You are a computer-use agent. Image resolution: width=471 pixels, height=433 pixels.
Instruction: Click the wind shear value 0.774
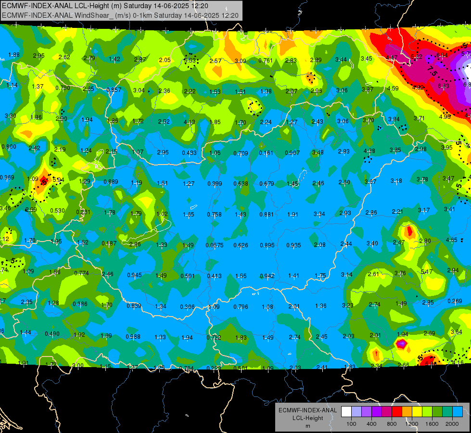[x=82, y=273]
